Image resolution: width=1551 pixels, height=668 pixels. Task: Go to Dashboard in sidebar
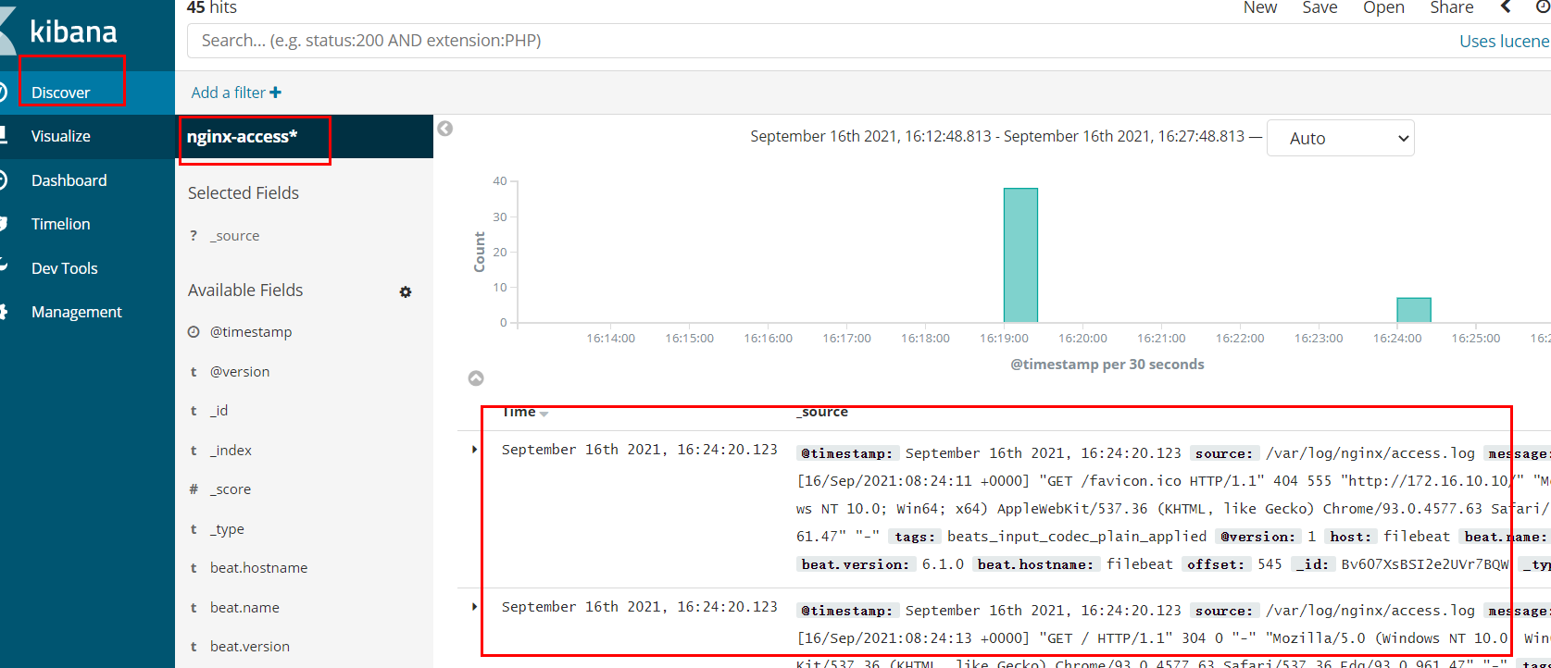click(69, 180)
